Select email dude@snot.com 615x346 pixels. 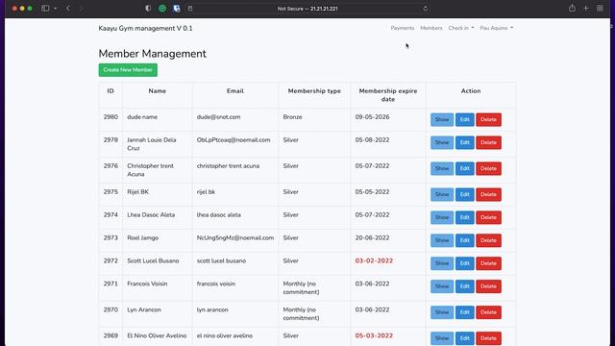coord(218,117)
